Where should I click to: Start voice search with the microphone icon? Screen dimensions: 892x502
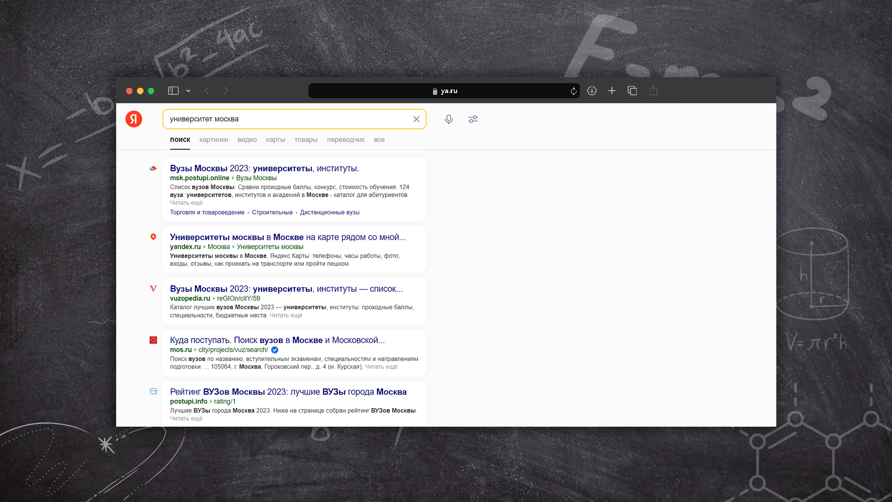(x=449, y=119)
